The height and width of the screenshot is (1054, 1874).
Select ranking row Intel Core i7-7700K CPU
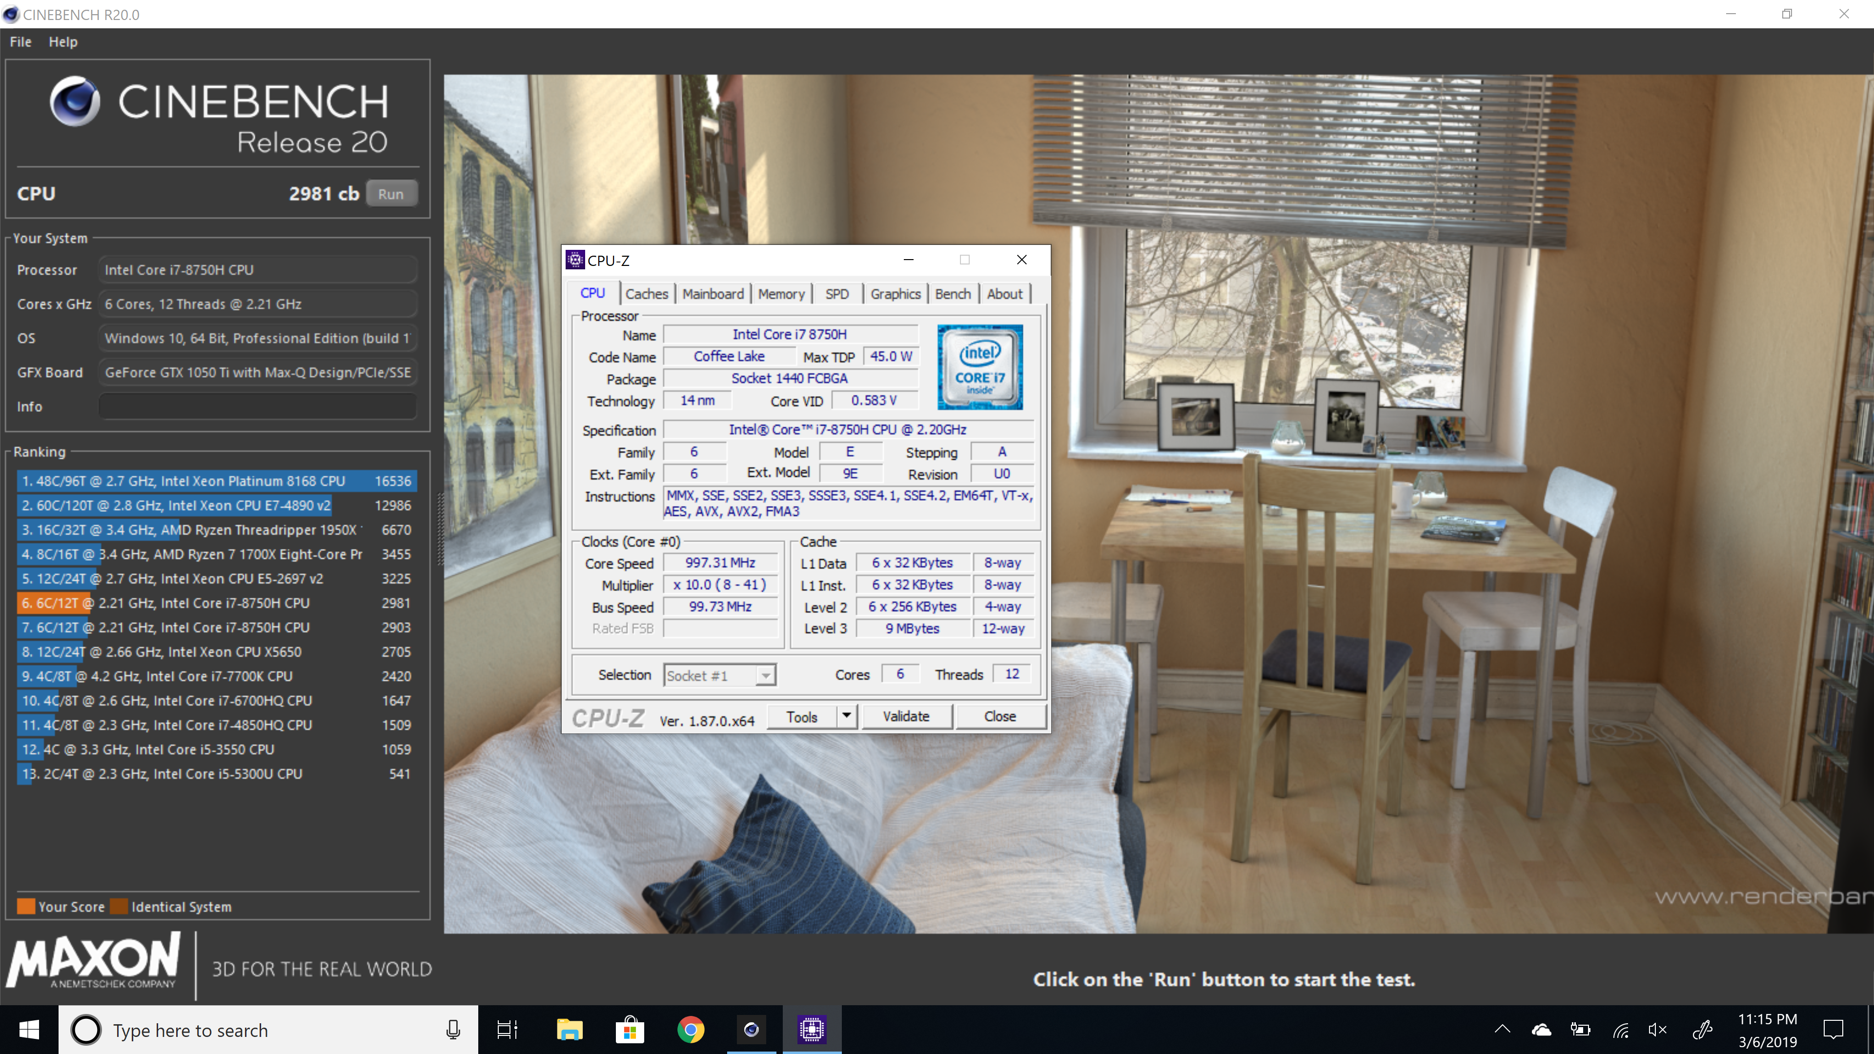tap(217, 676)
